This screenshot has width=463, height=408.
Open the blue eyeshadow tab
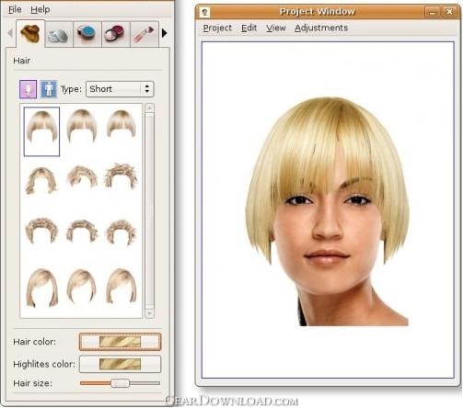[x=87, y=34]
